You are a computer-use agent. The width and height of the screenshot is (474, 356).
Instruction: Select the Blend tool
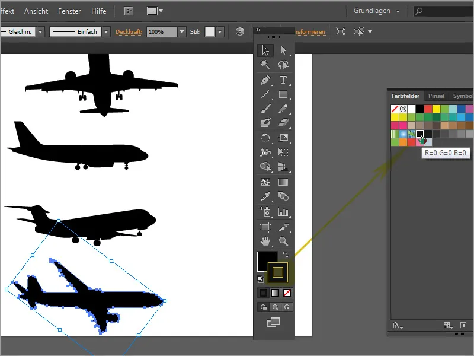coord(283,196)
